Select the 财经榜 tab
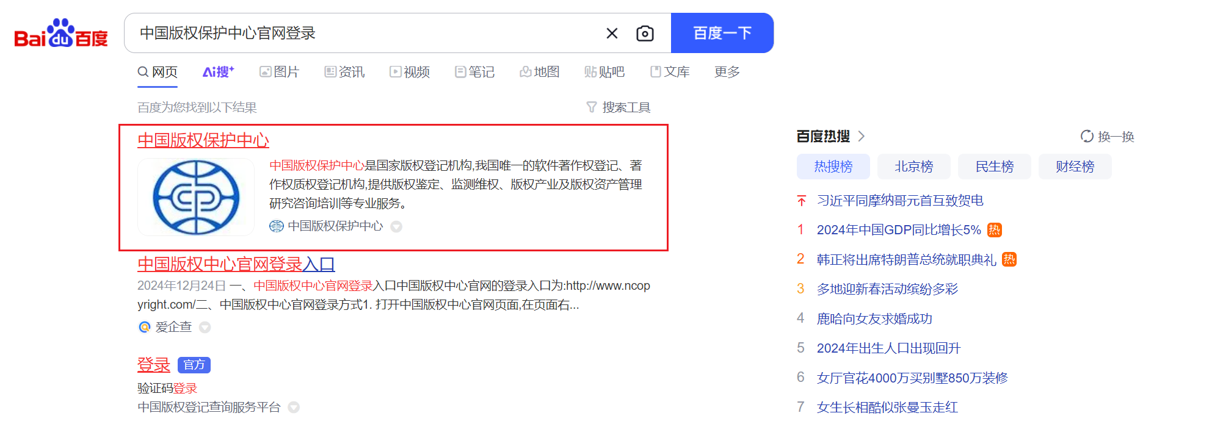Image resolution: width=1223 pixels, height=424 pixels. click(x=1075, y=167)
